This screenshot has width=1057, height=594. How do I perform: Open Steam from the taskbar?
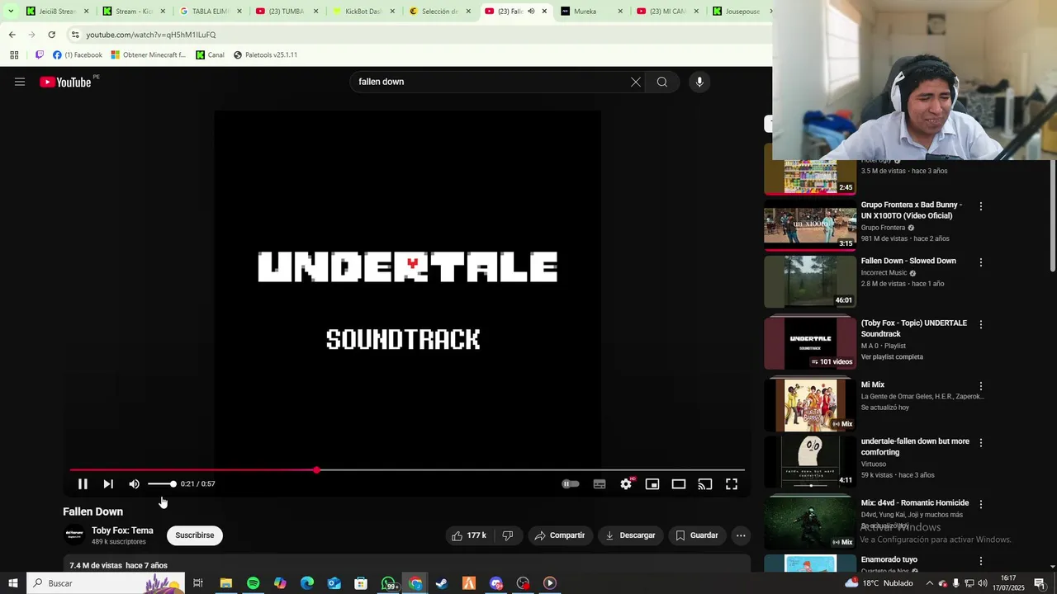(442, 583)
